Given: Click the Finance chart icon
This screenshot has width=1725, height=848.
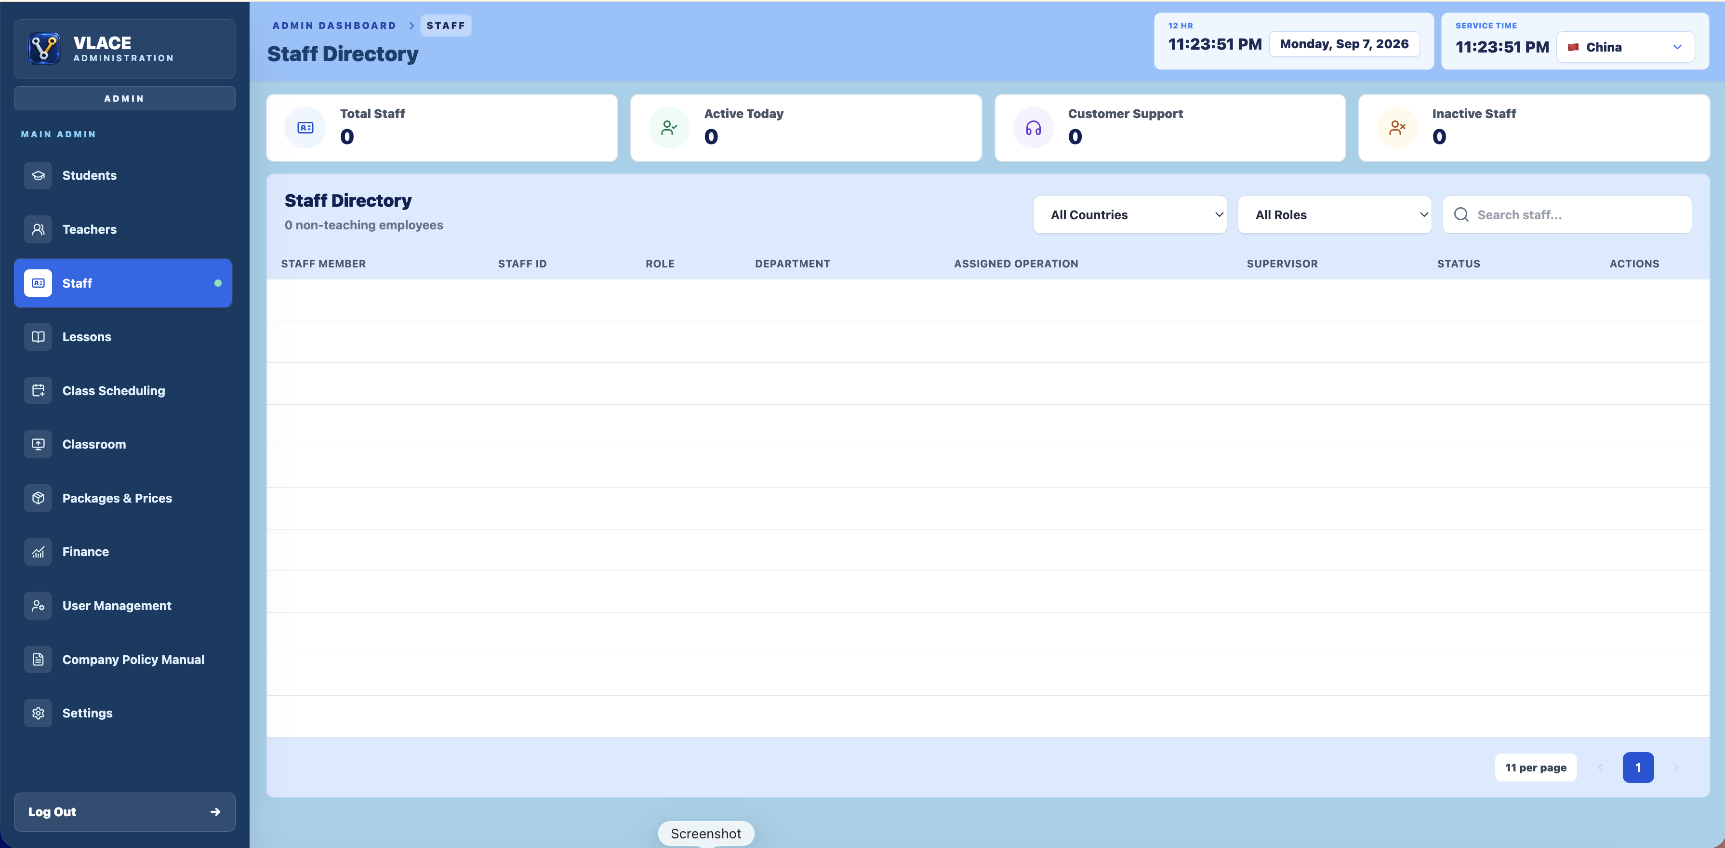Looking at the screenshot, I should [x=38, y=552].
